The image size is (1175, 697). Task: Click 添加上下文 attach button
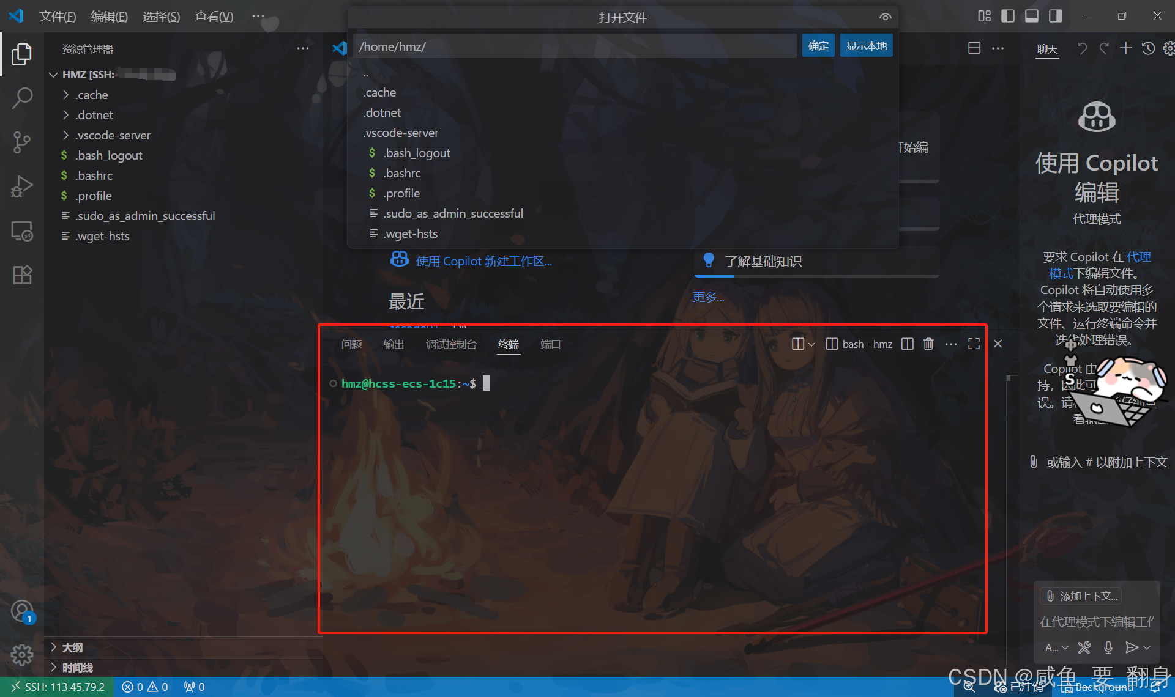[1081, 596]
